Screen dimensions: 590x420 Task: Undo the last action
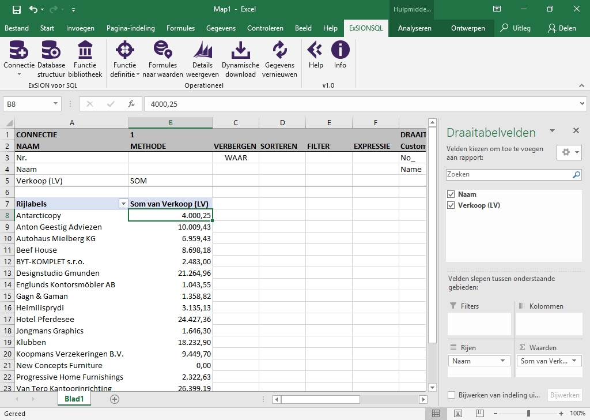pos(33,9)
